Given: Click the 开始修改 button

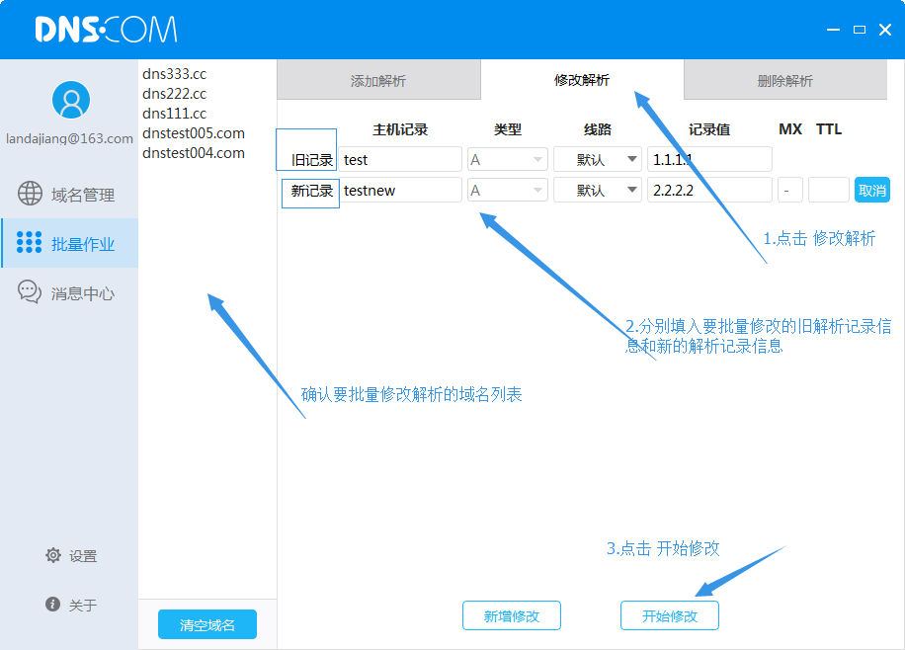Looking at the screenshot, I should [670, 615].
